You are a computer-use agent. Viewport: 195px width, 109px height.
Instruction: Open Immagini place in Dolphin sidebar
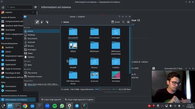42,50
